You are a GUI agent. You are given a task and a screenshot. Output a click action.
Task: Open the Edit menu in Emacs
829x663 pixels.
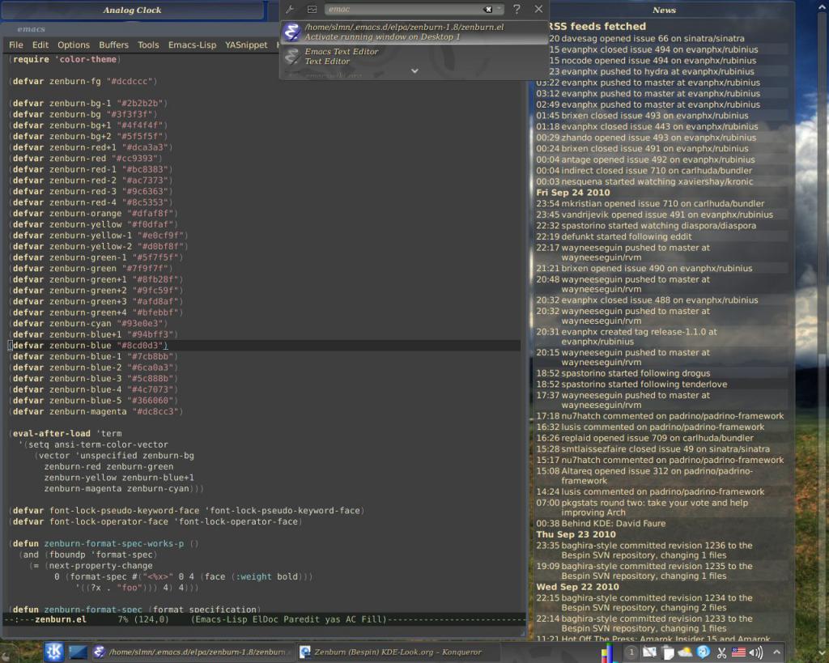click(x=40, y=45)
